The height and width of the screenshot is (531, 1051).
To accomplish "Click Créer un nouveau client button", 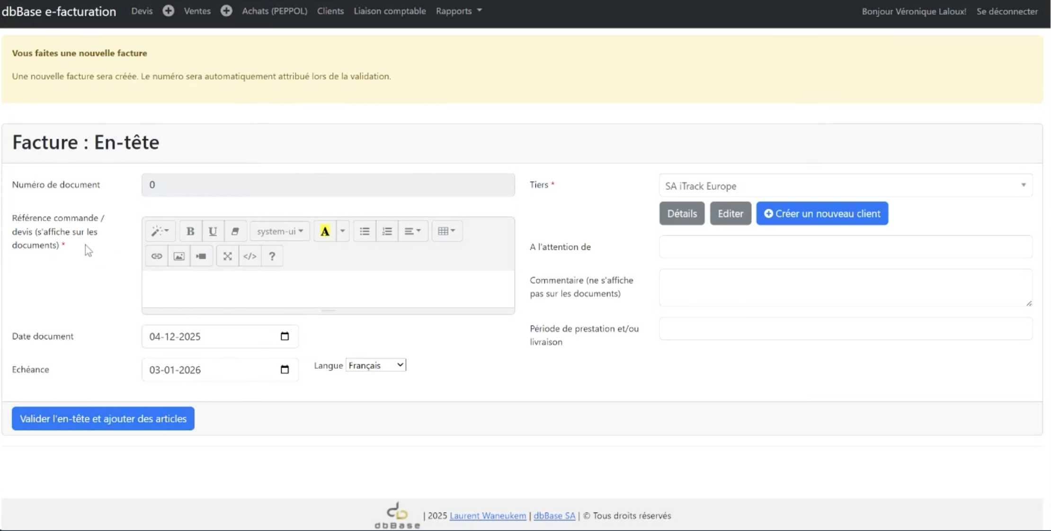I will point(822,213).
